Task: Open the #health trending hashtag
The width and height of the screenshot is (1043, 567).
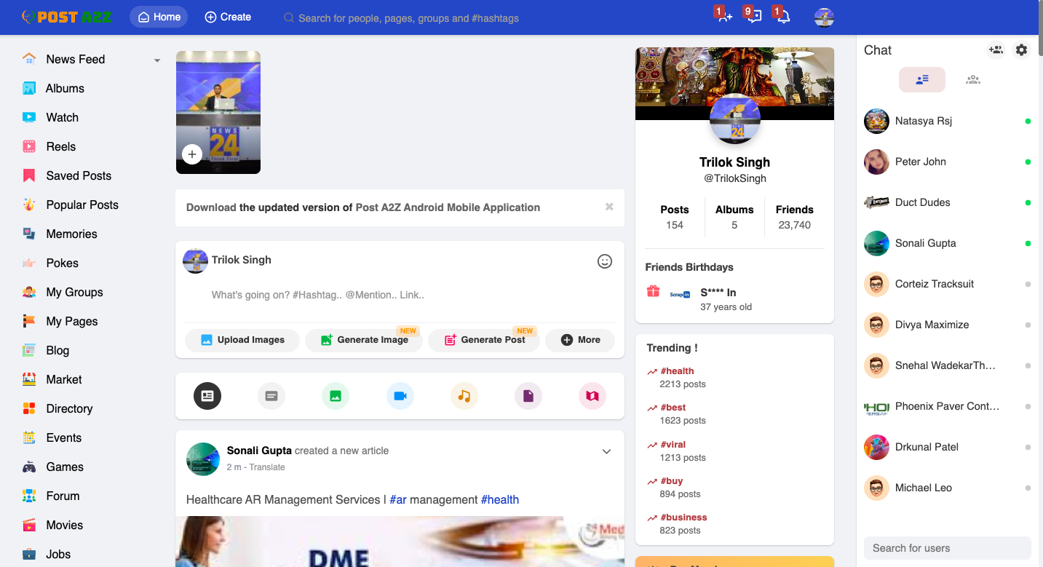Action: (x=677, y=371)
